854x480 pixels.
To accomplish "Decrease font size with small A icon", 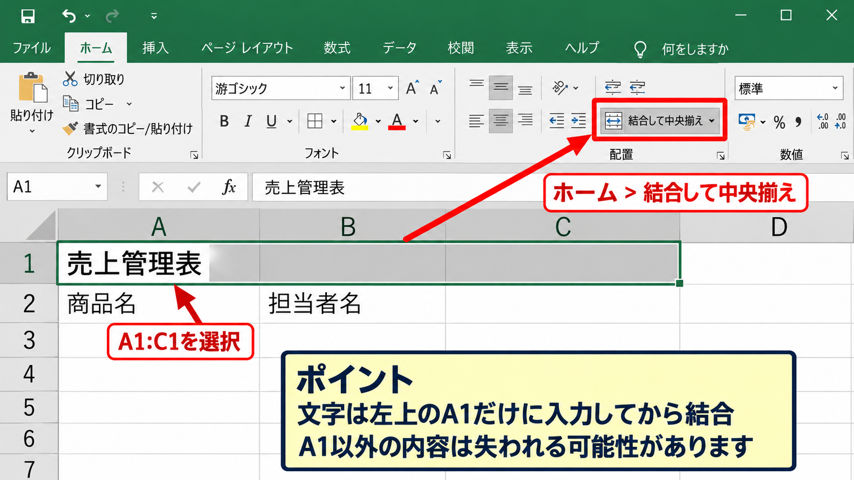I will click(436, 88).
